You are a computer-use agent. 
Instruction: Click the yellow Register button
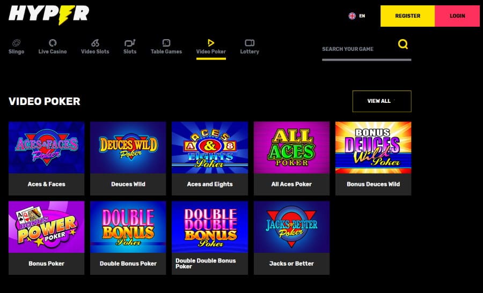pos(407,16)
